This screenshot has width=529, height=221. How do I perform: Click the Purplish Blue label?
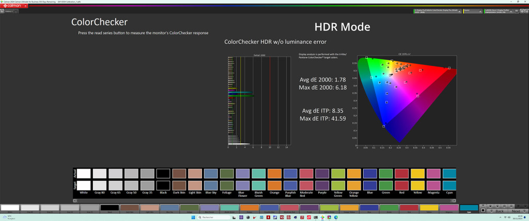pos(290,194)
